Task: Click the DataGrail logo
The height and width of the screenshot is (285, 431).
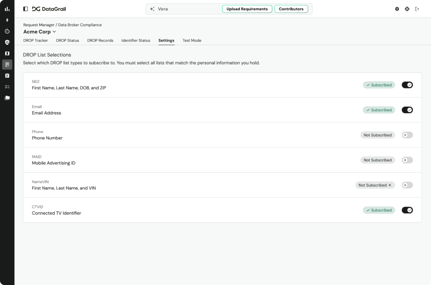Action: click(x=49, y=9)
